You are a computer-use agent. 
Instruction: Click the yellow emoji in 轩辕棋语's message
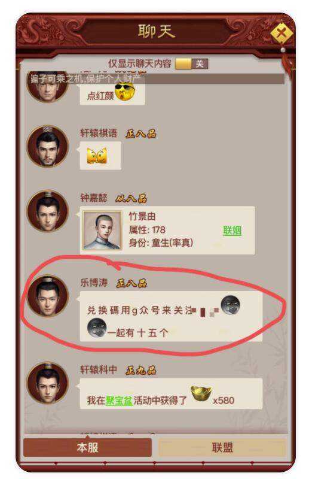pos(97,156)
